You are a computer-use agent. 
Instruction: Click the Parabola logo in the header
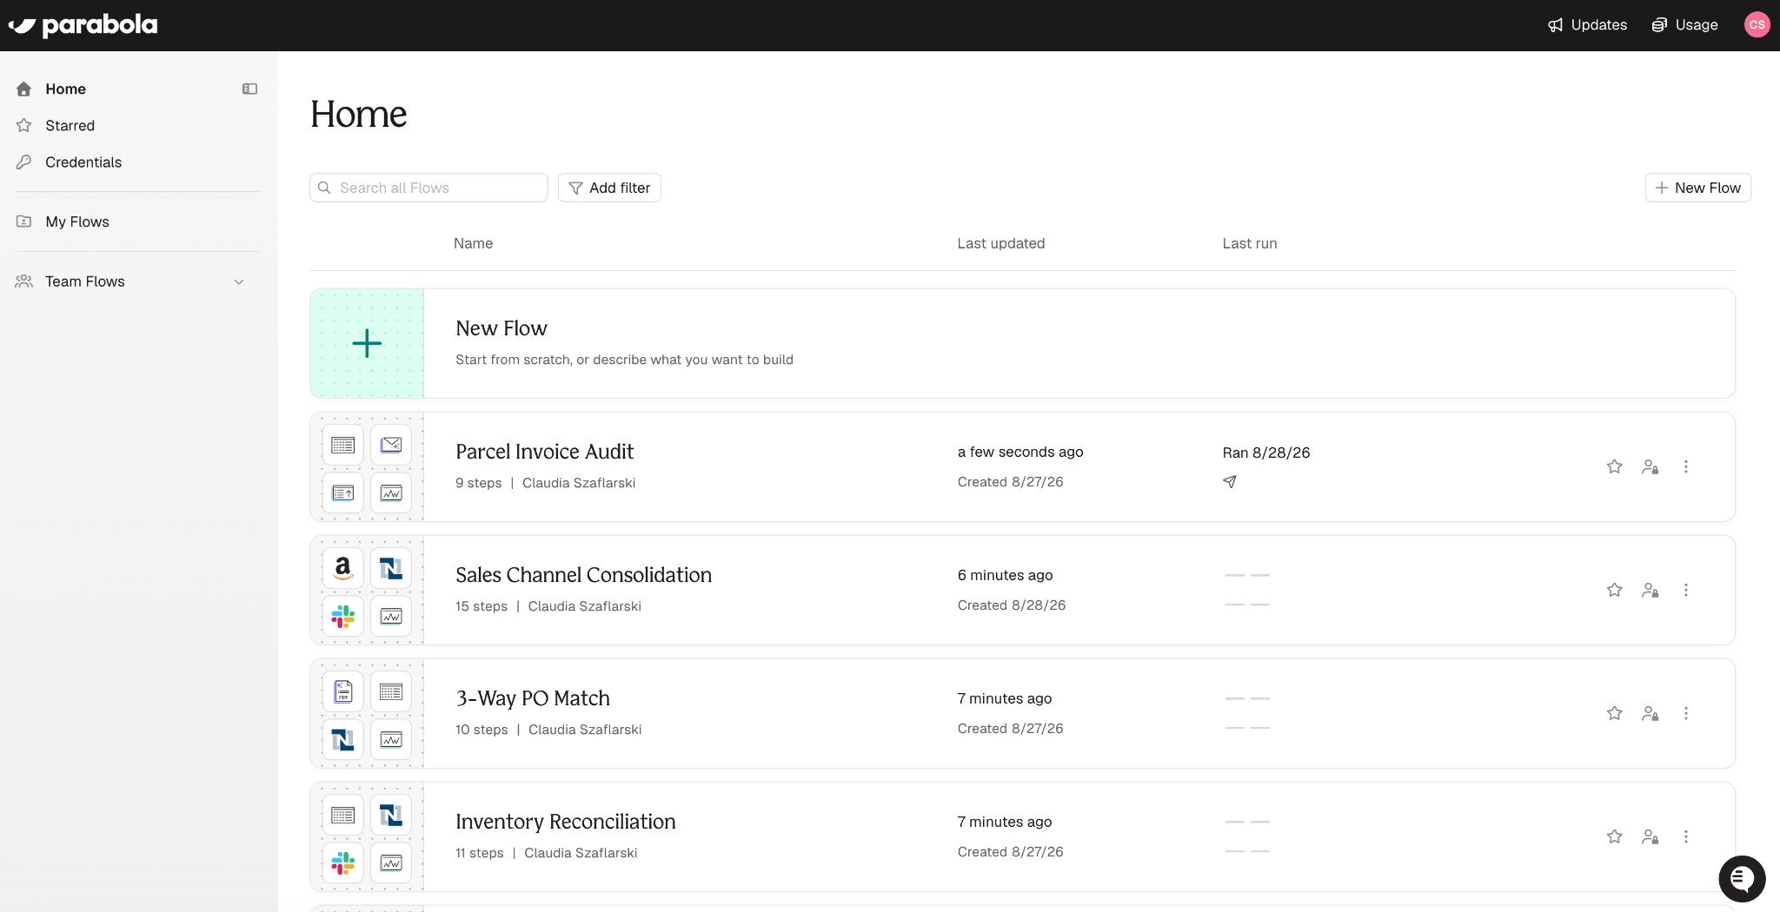click(83, 25)
